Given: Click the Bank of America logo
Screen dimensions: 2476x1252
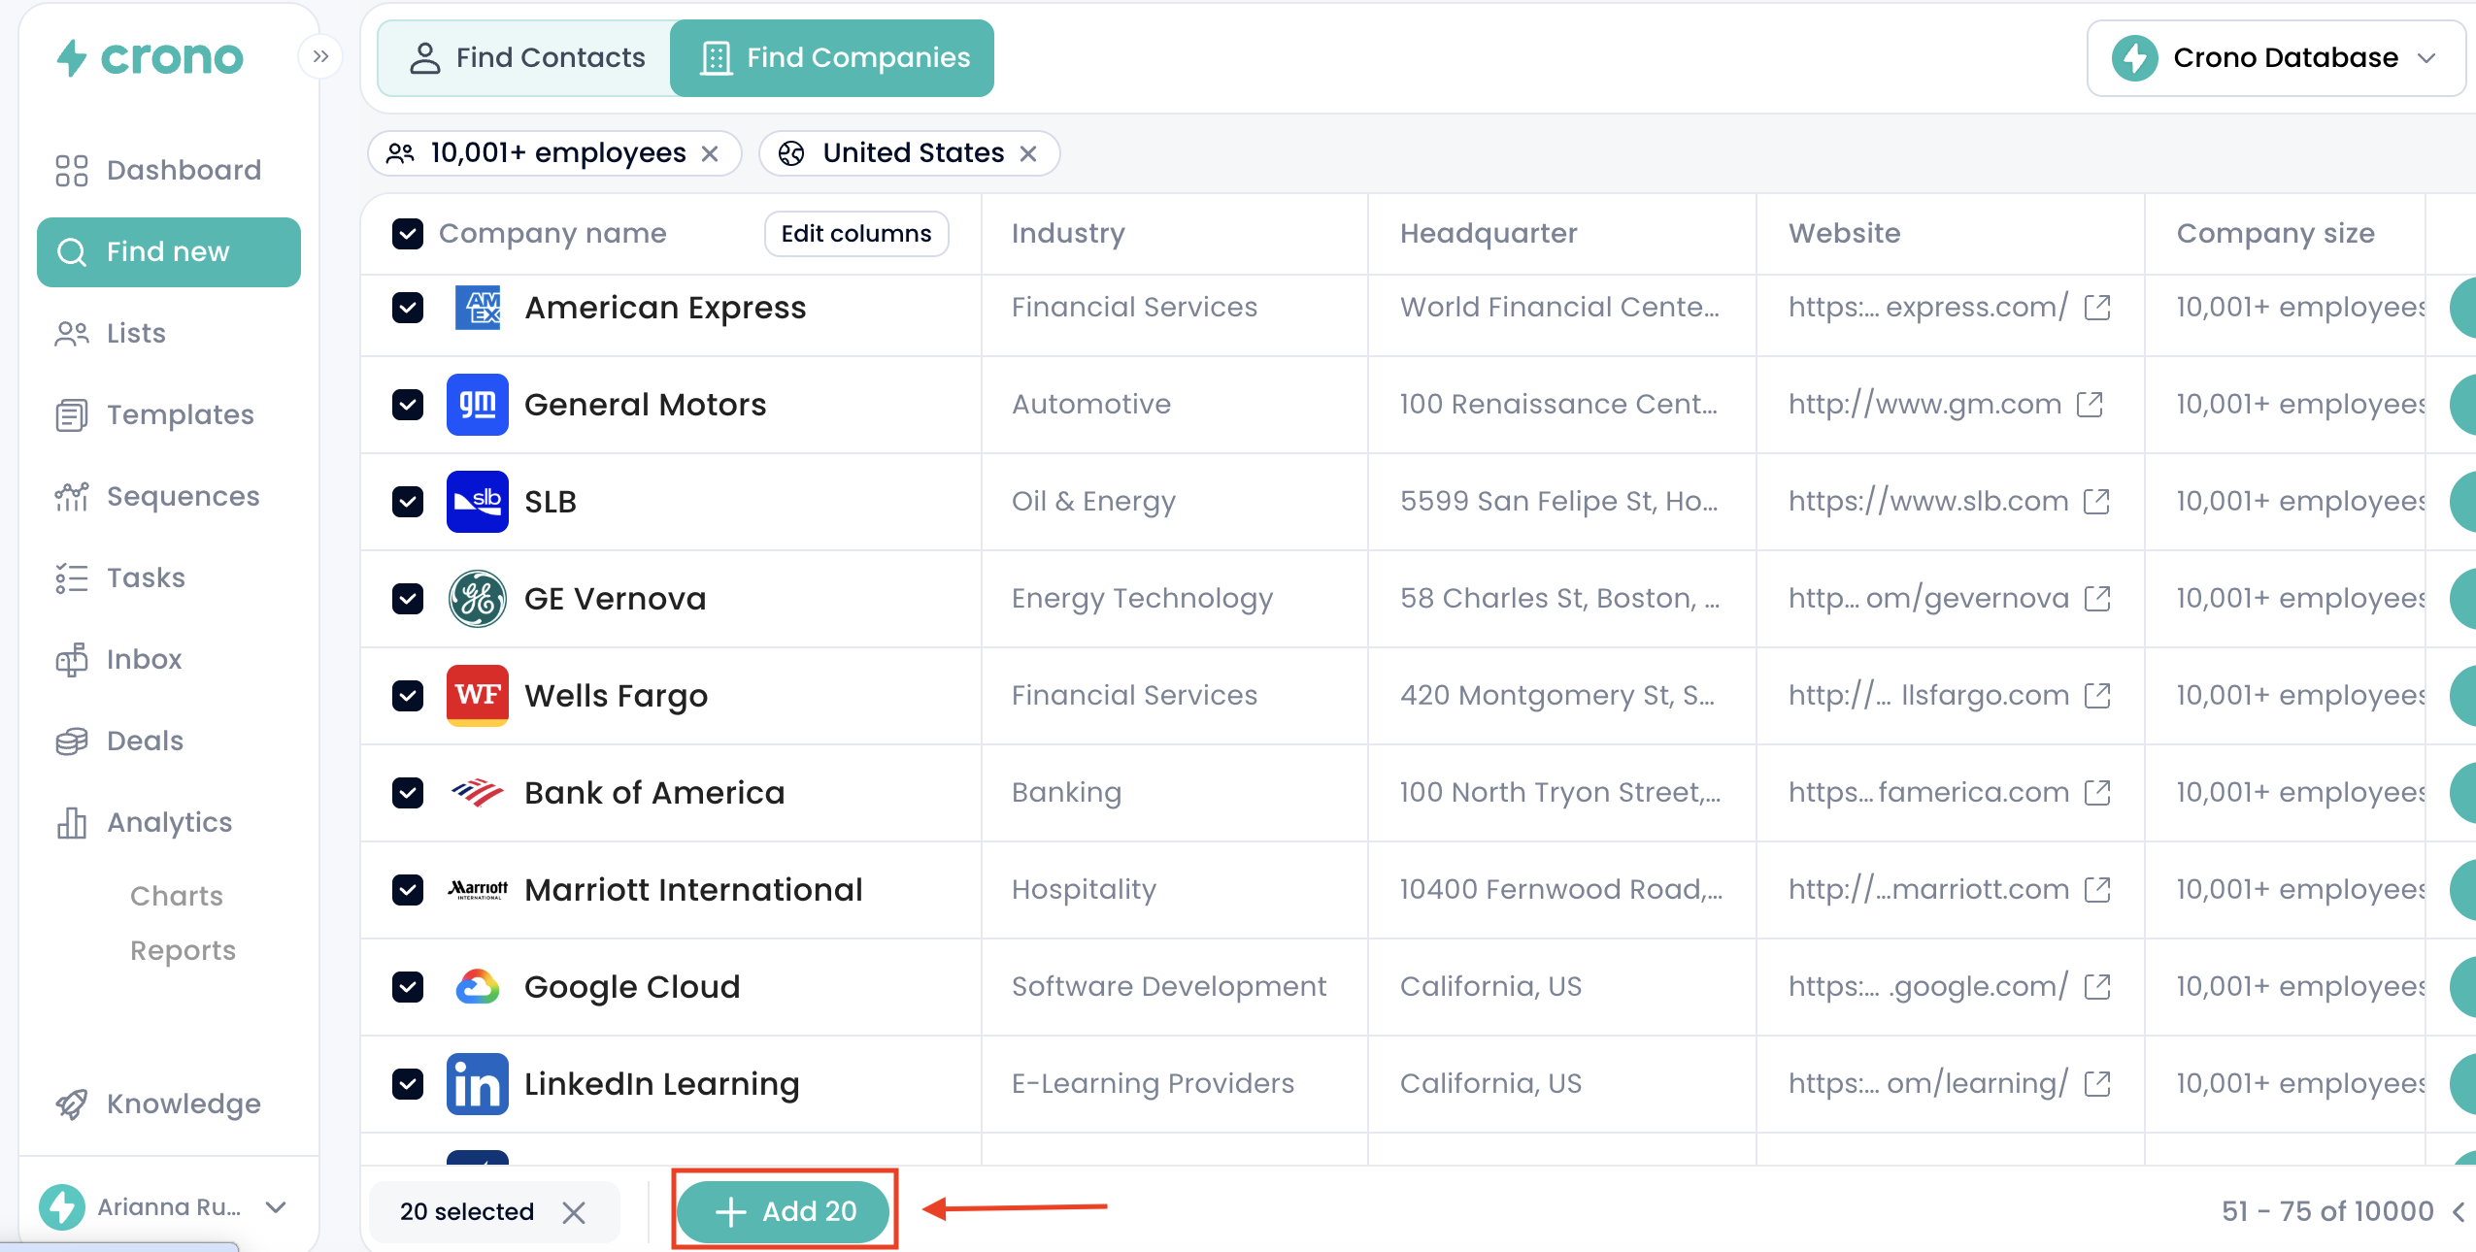Looking at the screenshot, I should tap(478, 793).
